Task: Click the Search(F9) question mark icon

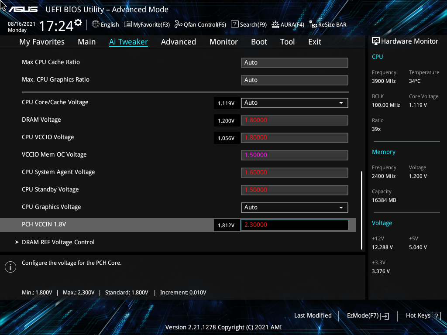Action: [x=234, y=24]
